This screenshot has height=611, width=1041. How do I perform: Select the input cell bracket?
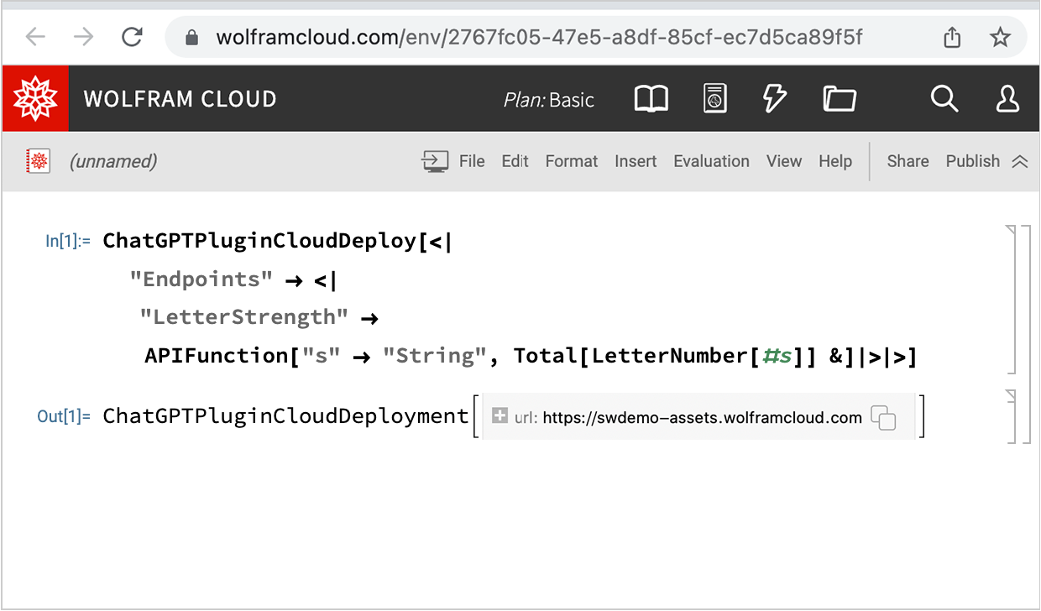pyautogui.click(x=1011, y=299)
